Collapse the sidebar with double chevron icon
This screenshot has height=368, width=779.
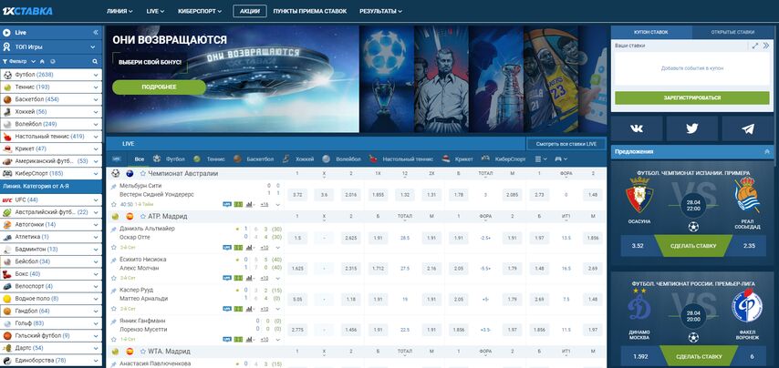pos(96,33)
